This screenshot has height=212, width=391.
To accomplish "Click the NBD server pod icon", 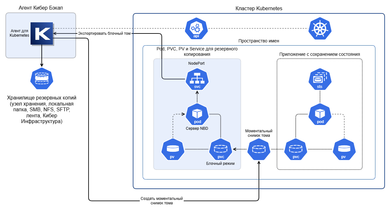I will pos(197,115).
